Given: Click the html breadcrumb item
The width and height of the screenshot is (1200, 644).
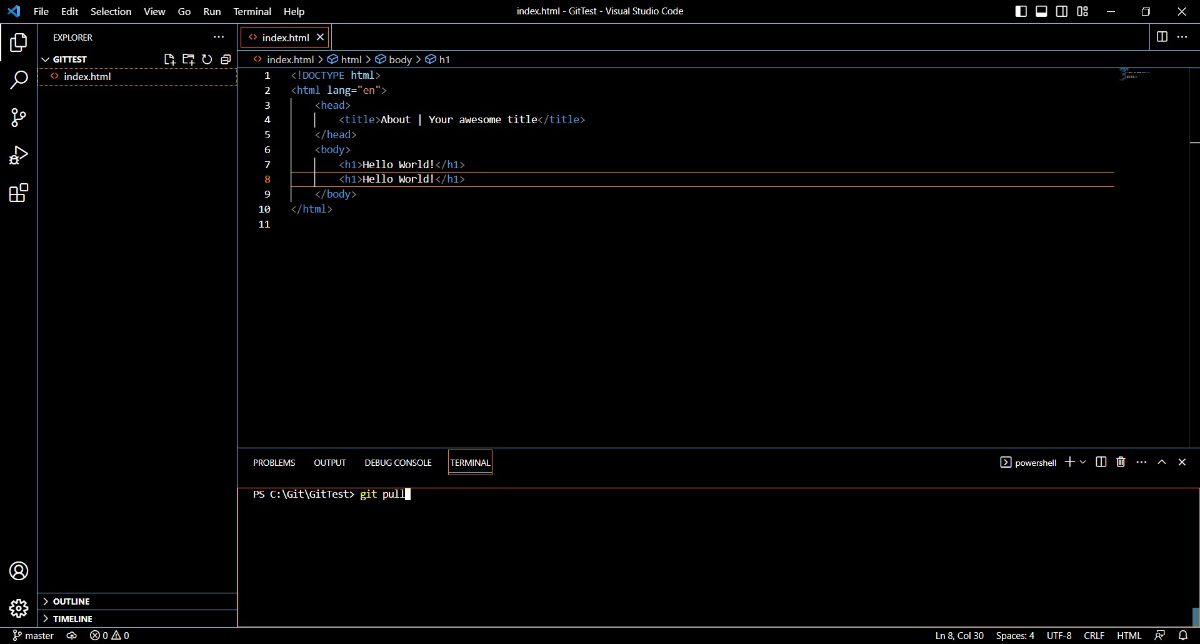Looking at the screenshot, I should click(x=345, y=59).
